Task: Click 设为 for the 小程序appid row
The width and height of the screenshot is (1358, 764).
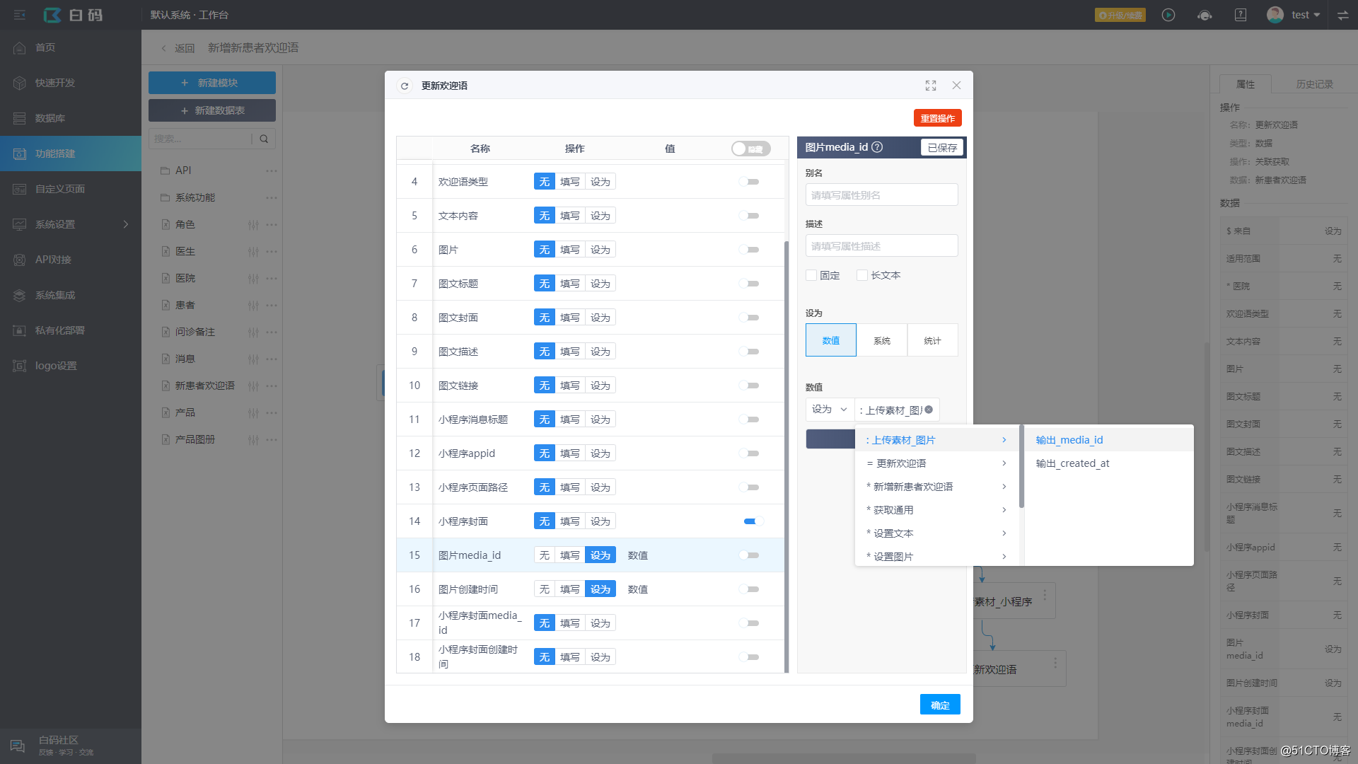Action: 600,453
